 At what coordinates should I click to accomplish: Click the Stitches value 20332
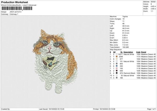[x=153, y=2]
